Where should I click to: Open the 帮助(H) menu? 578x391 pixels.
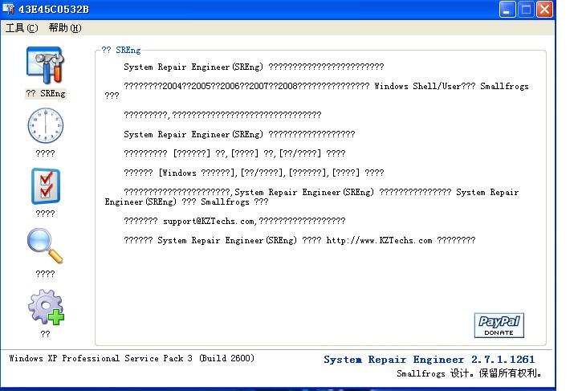pyautogui.click(x=65, y=28)
